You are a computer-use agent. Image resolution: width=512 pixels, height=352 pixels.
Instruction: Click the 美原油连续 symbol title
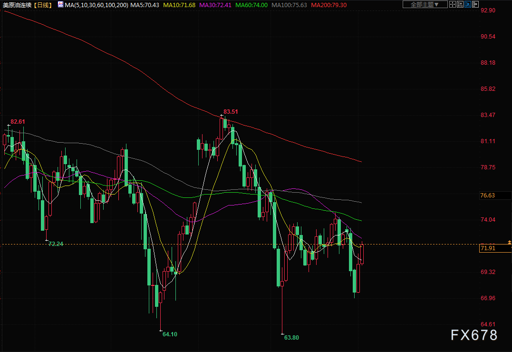click(x=18, y=5)
